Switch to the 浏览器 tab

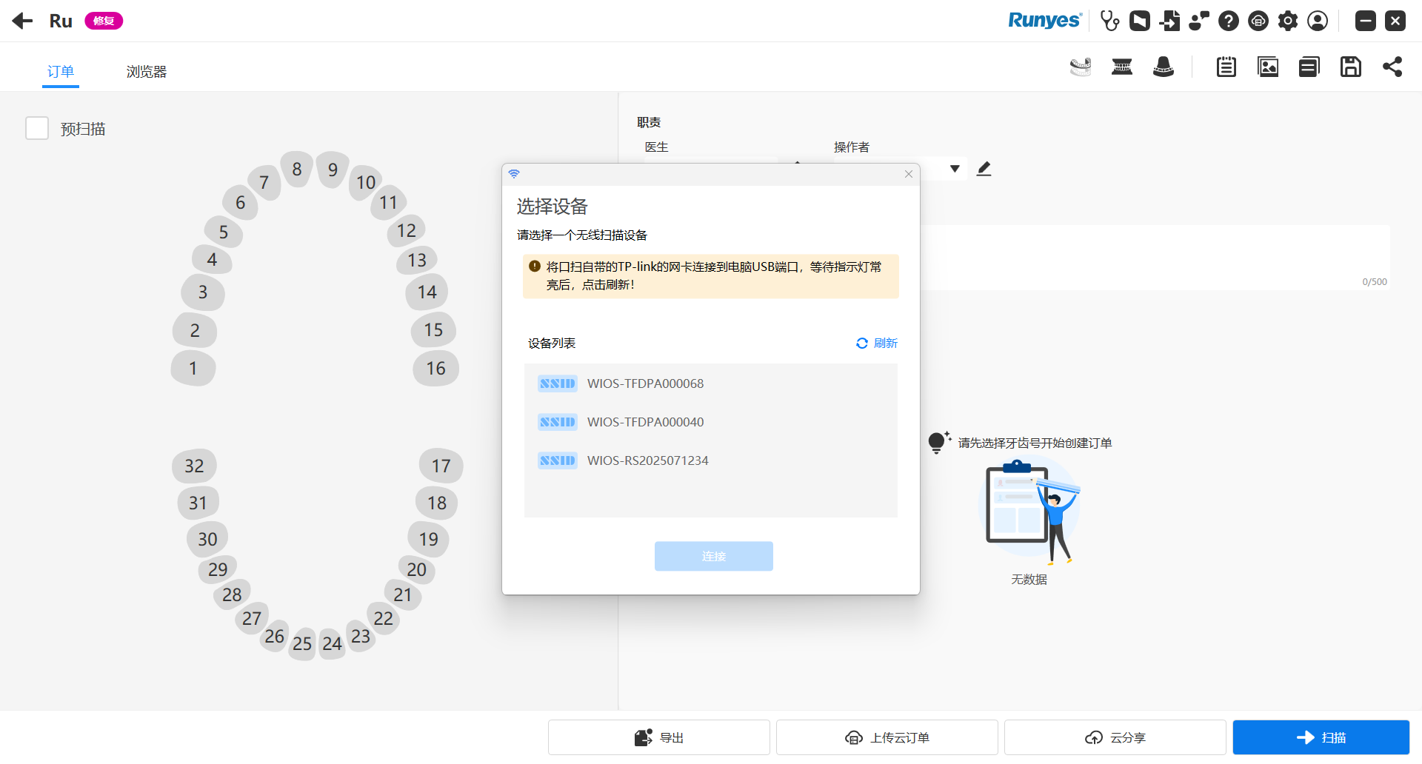[x=146, y=72]
